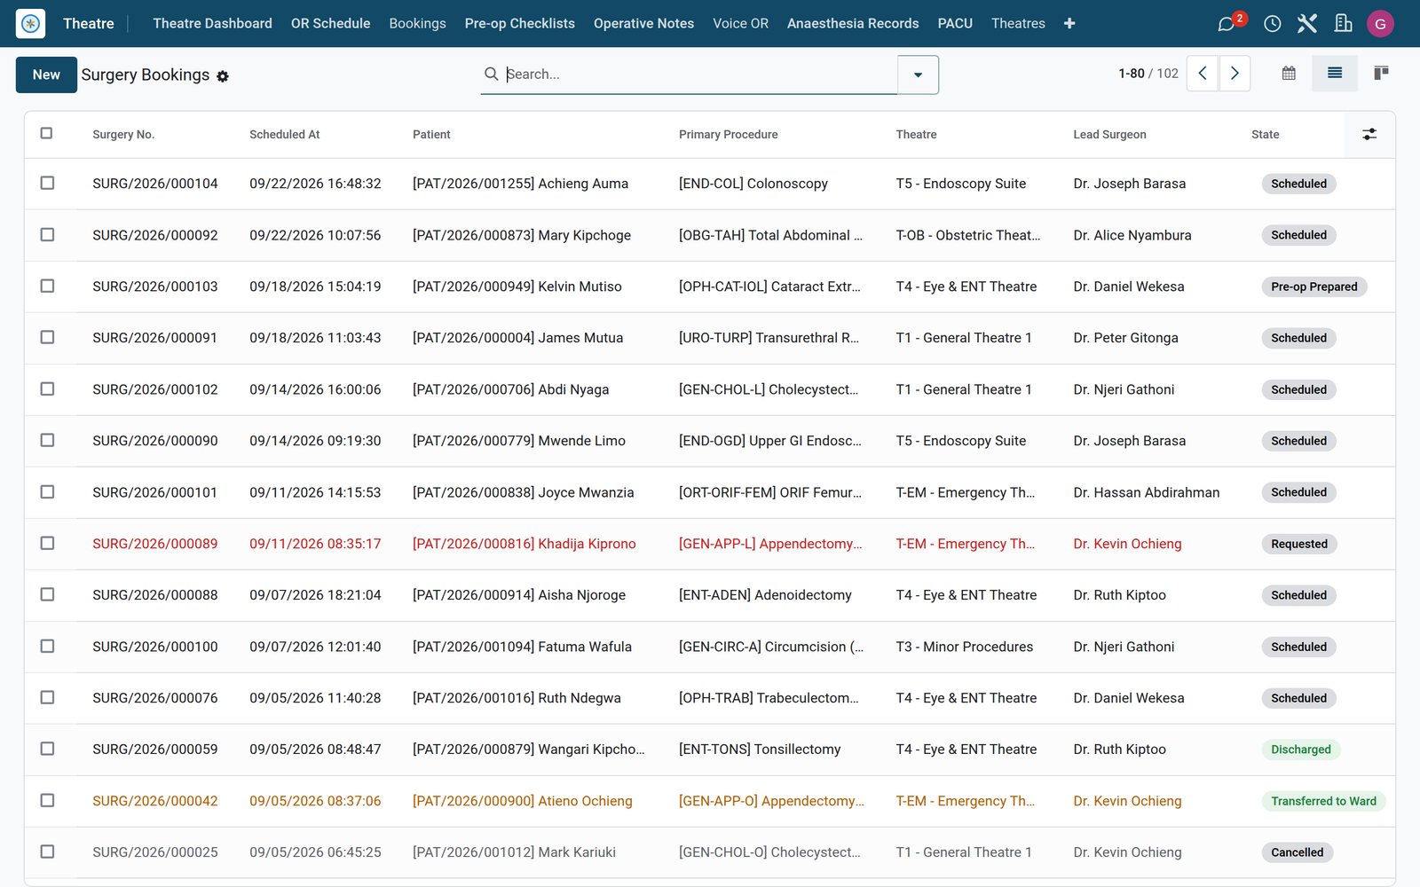Viewport: 1420px width, 887px height.
Task: Switch to kanban view
Action: (x=1381, y=74)
